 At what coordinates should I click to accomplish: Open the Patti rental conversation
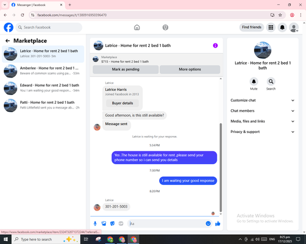(x=43, y=105)
